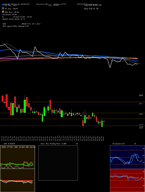This screenshot has width=145, height=192.
Task: Click the orange moving average line's left end
Action: pyautogui.click(x=1, y=61)
